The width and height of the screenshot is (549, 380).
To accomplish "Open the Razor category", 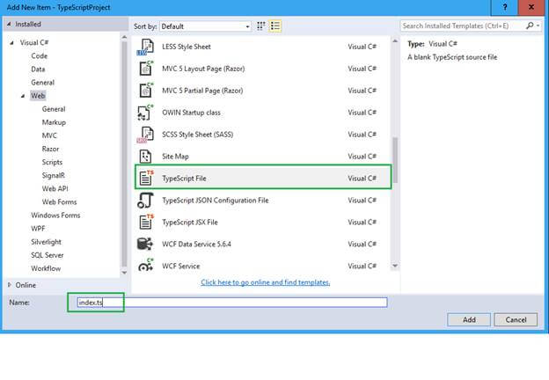I will click(50, 149).
